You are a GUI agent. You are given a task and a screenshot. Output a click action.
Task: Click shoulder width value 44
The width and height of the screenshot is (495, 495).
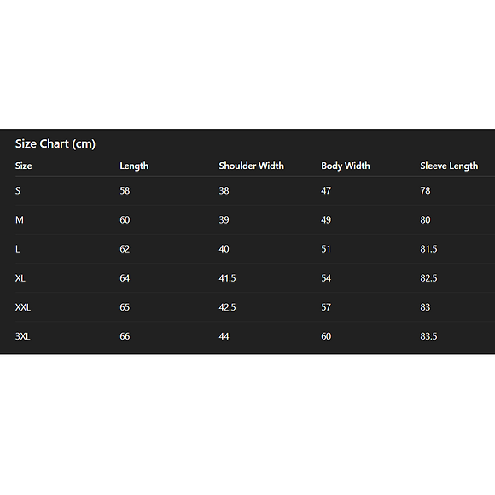pos(224,336)
